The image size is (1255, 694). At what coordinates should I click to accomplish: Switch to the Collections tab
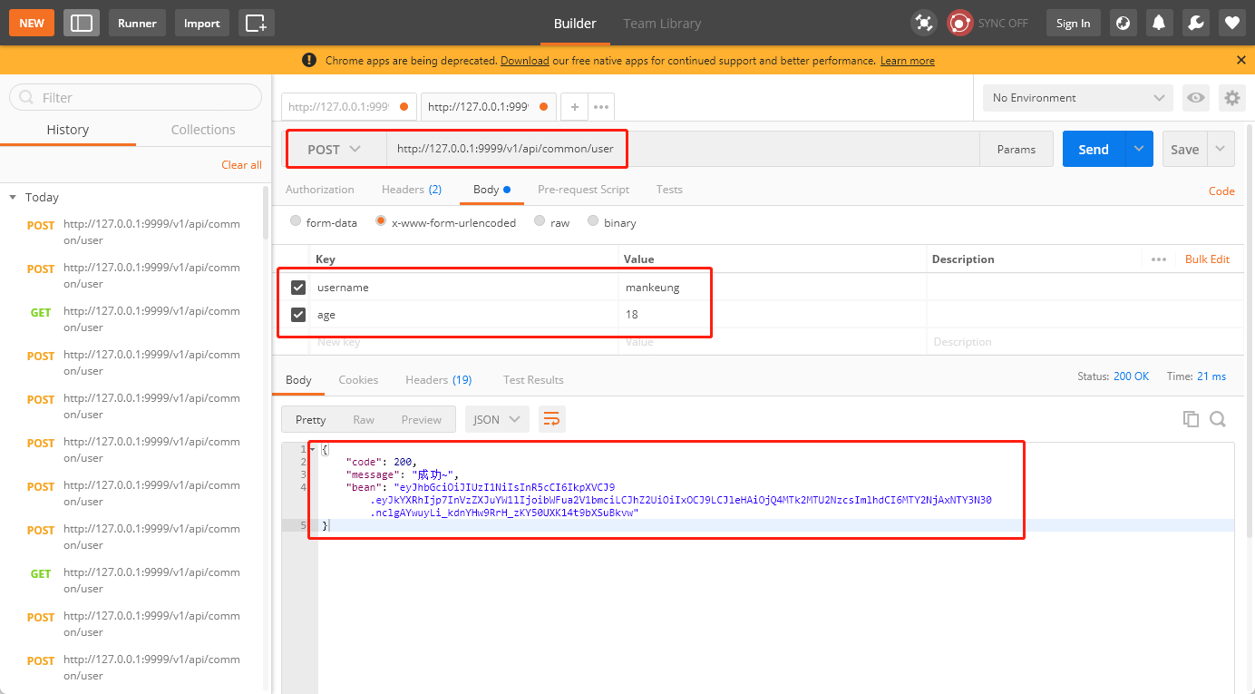coord(203,130)
